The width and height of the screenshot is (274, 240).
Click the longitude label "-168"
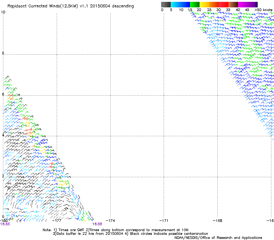(218, 220)
